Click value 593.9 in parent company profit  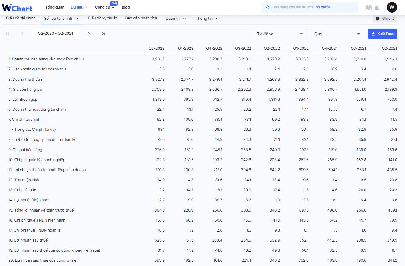pyautogui.click(x=160, y=260)
